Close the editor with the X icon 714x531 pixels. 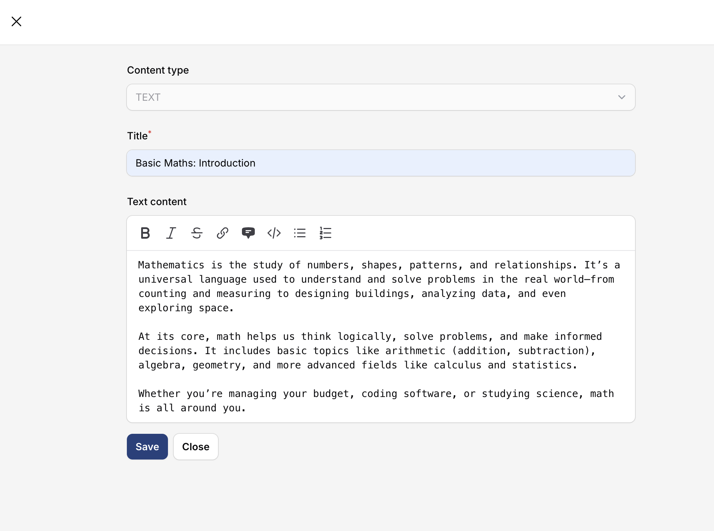(16, 21)
